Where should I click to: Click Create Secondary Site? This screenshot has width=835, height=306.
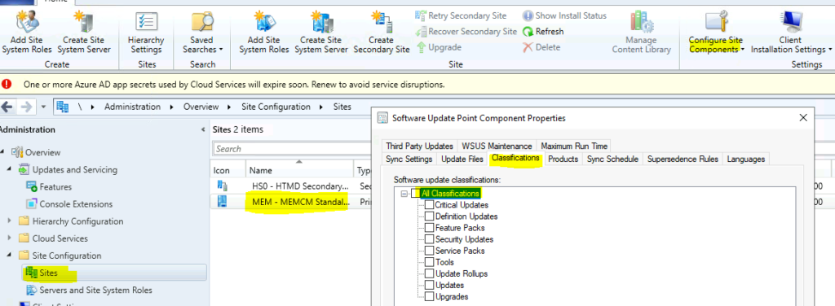pyautogui.click(x=382, y=32)
